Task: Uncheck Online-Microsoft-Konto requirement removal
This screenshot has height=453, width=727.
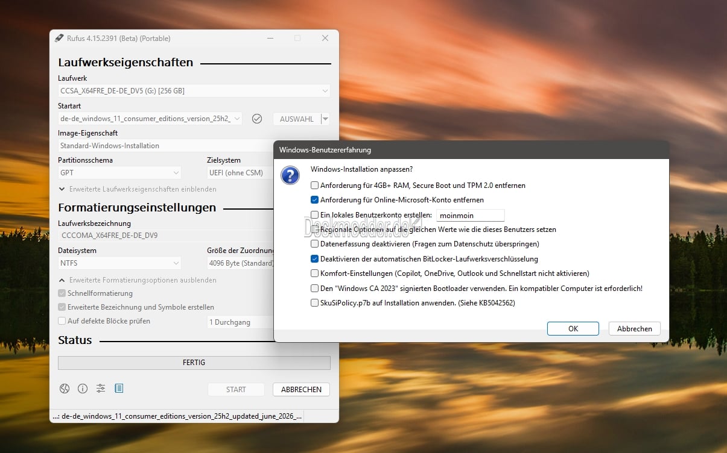Action: click(314, 200)
